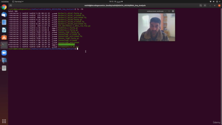Click the new tab icon in terminal header
This screenshot has height=125, width=222.
point(10,6)
